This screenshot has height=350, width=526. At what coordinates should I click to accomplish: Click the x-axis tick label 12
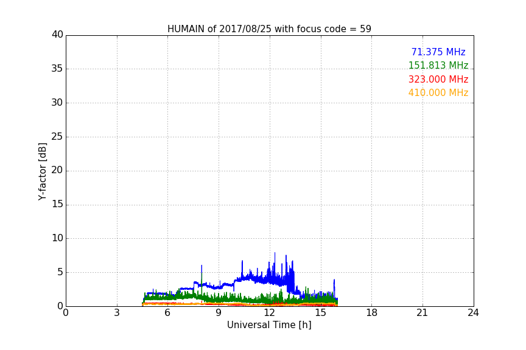click(270, 313)
